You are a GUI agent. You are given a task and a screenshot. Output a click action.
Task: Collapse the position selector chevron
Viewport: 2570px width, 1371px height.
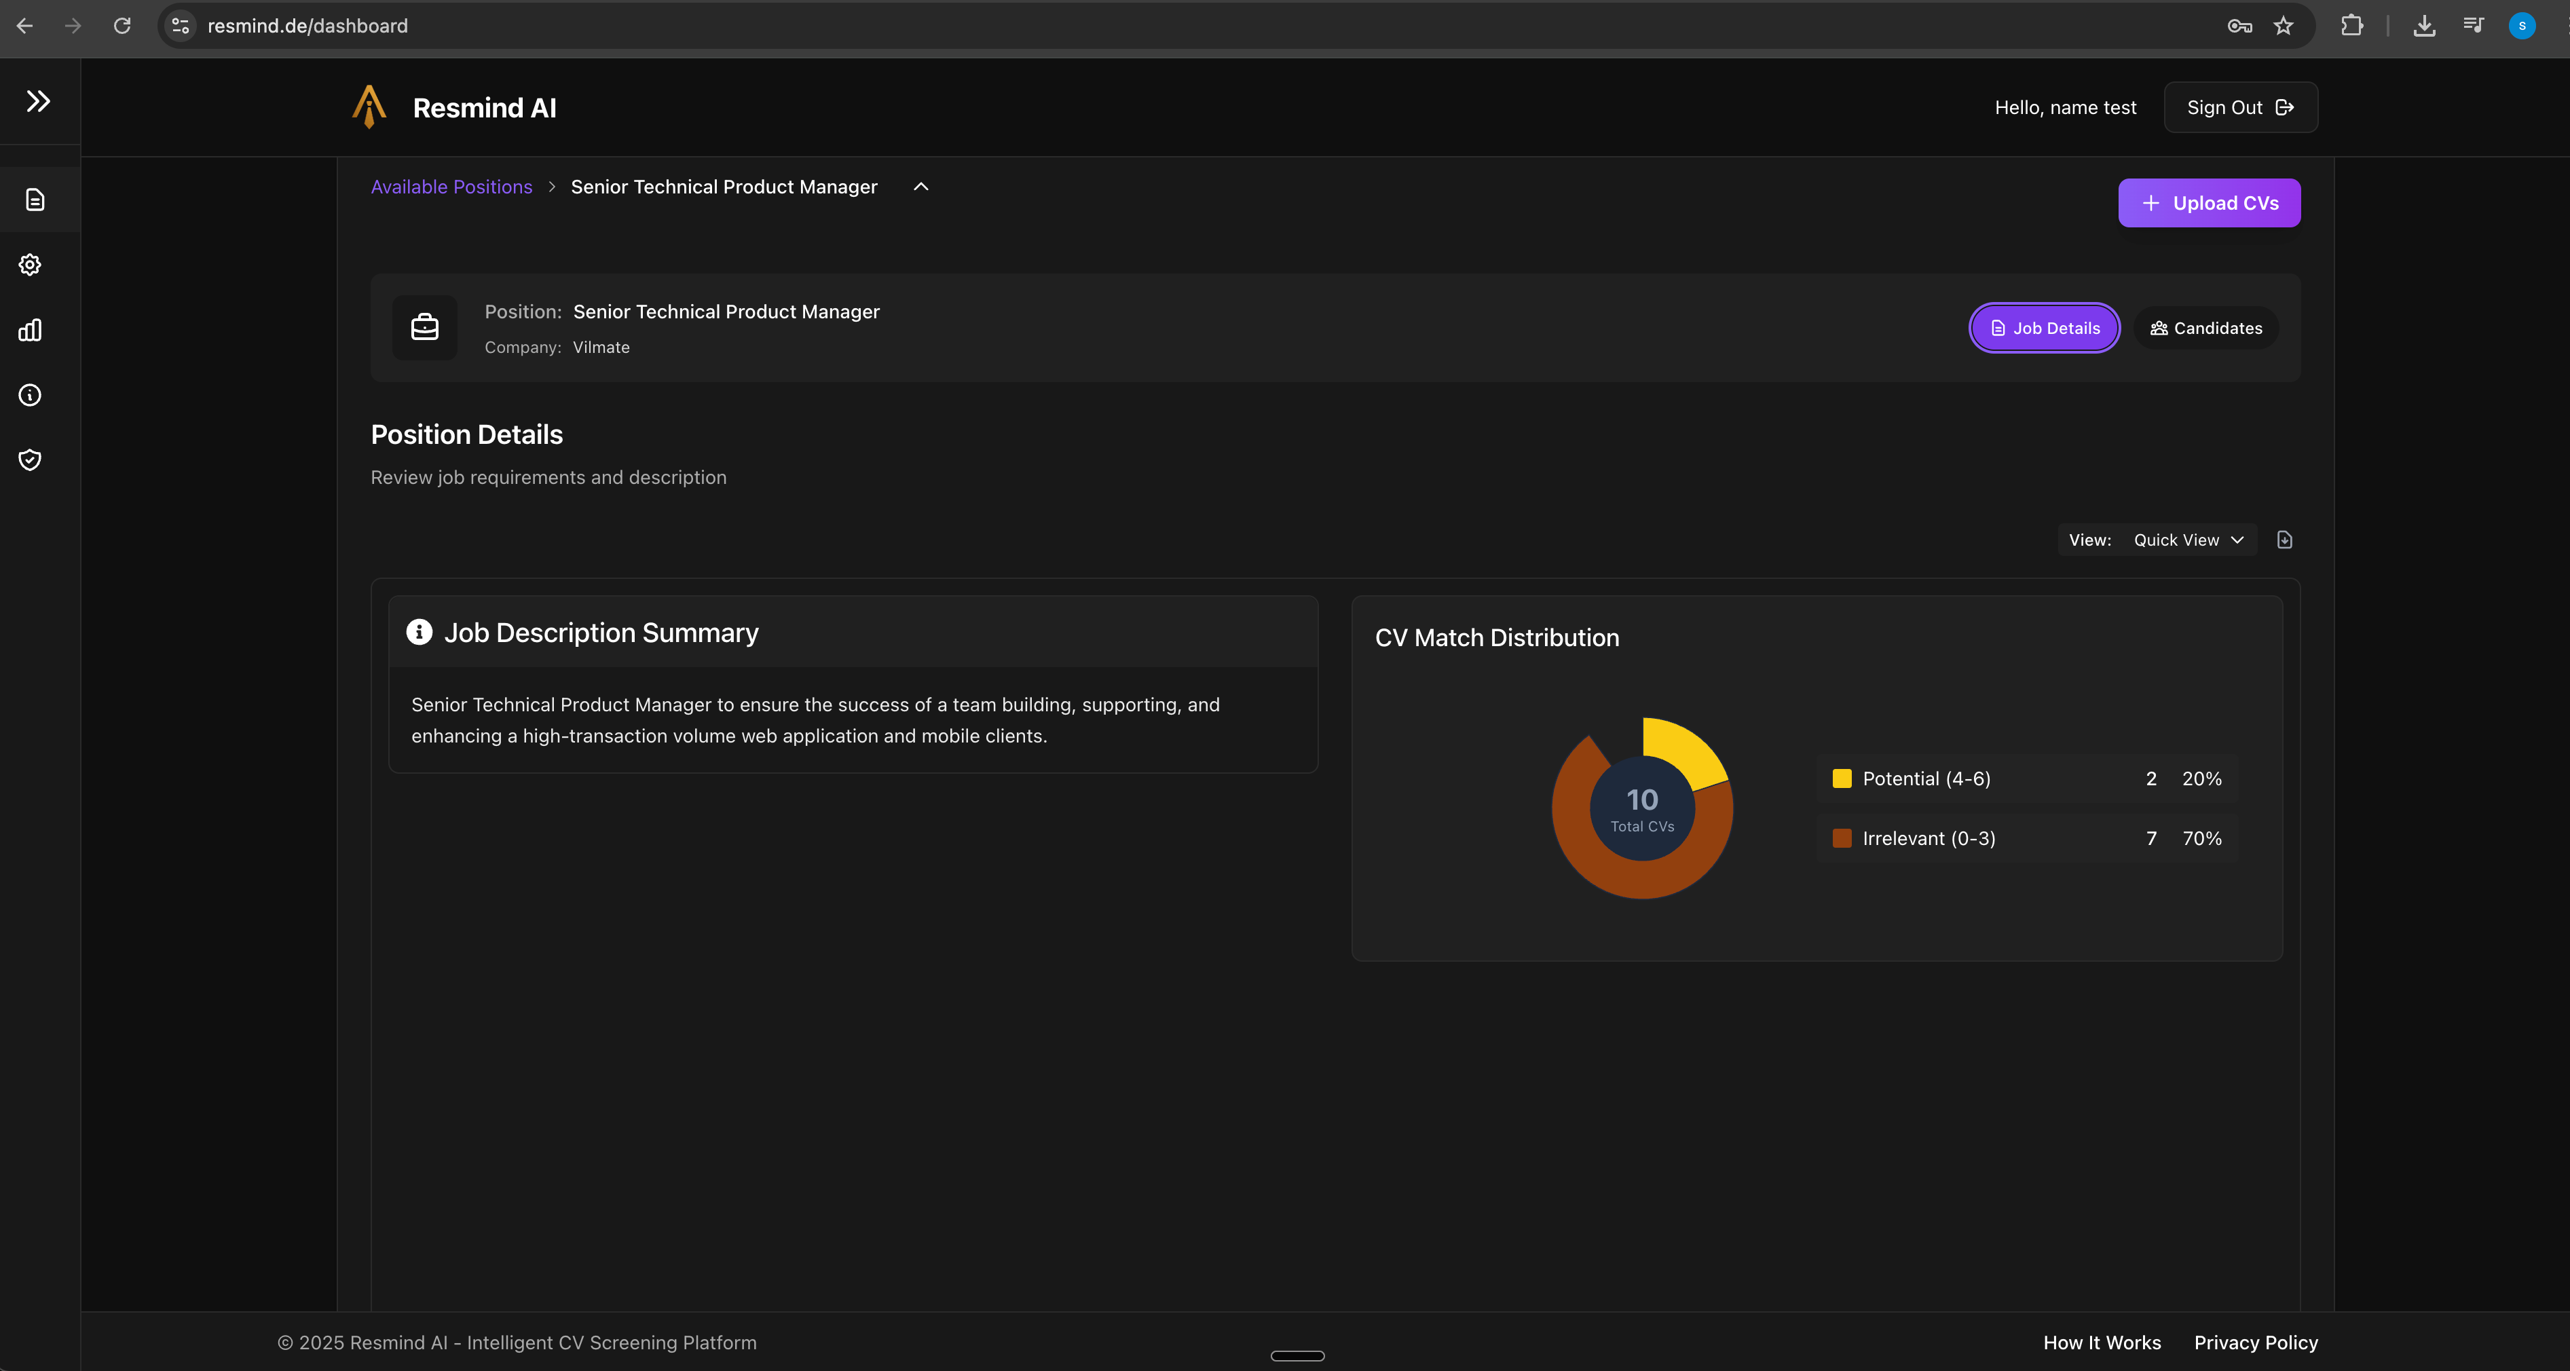[x=921, y=187]
